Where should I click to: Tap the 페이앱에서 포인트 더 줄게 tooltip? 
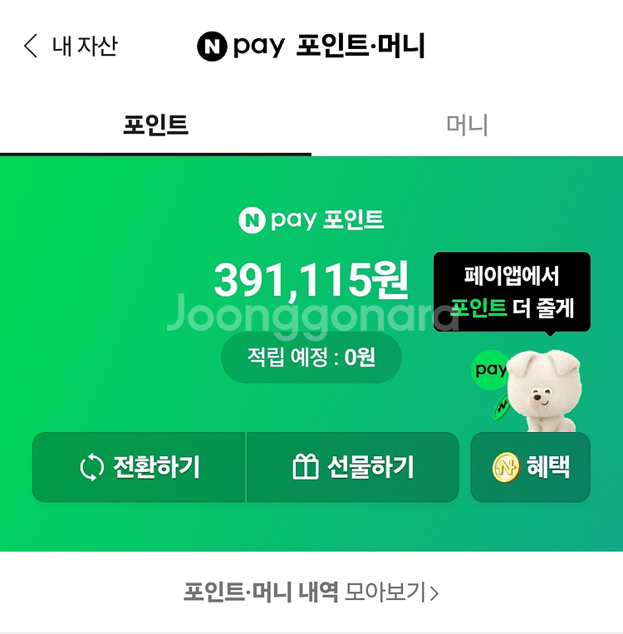coord(512,292)
